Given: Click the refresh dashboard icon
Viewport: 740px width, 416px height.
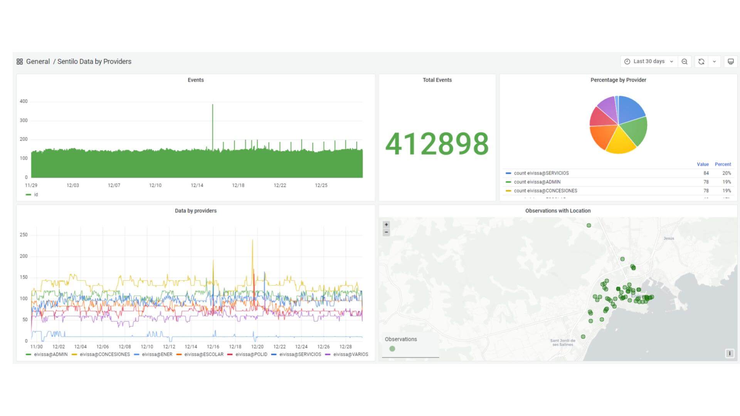Looking at the screenshot, I should [x=702, y=61].
